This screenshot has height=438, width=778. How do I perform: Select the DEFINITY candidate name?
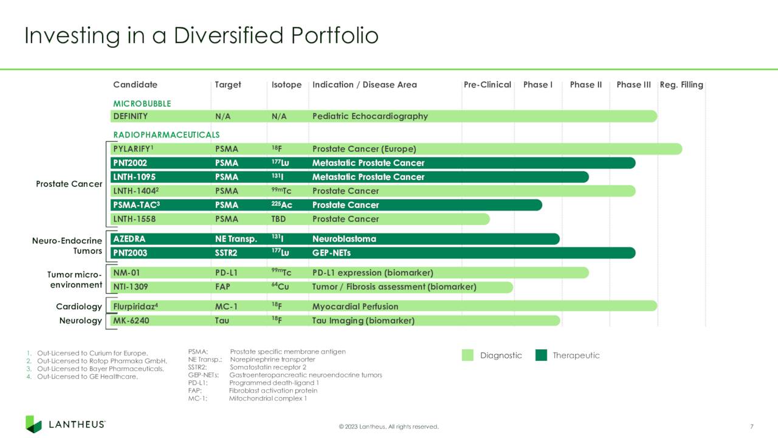pyautogui.click(x=130, y=116)
